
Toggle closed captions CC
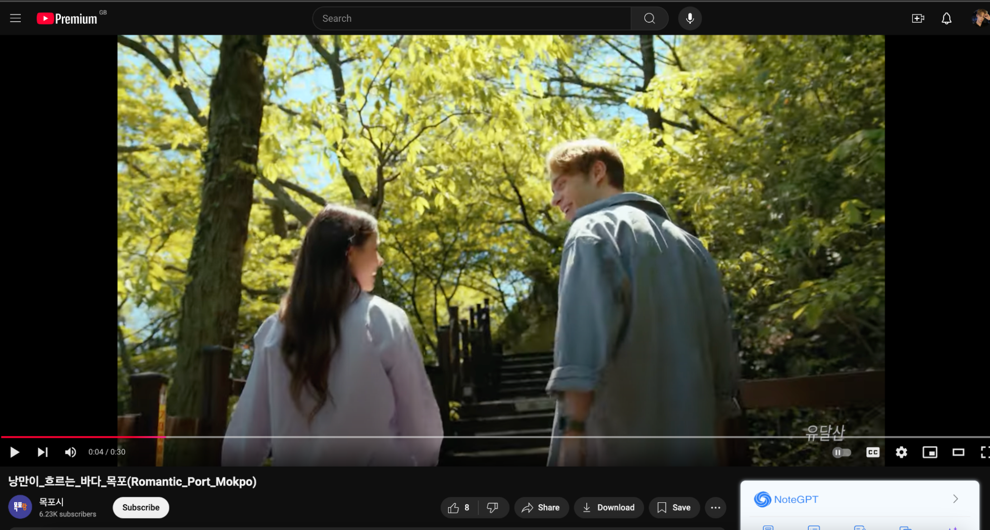(873, 452)
